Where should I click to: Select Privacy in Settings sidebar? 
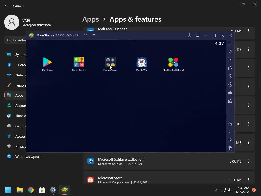coord(15,146)
